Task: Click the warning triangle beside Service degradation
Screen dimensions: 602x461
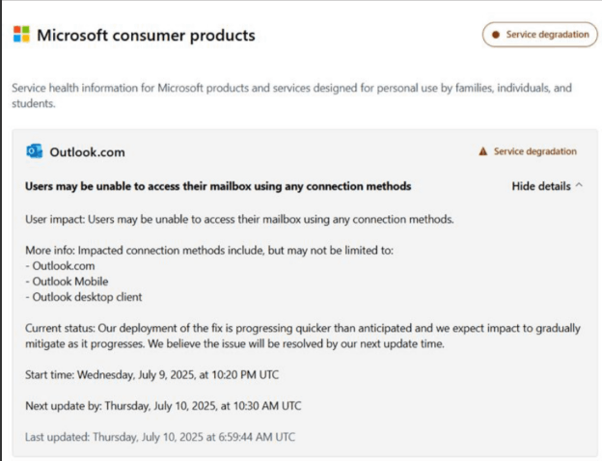Action: click(483, 151)
